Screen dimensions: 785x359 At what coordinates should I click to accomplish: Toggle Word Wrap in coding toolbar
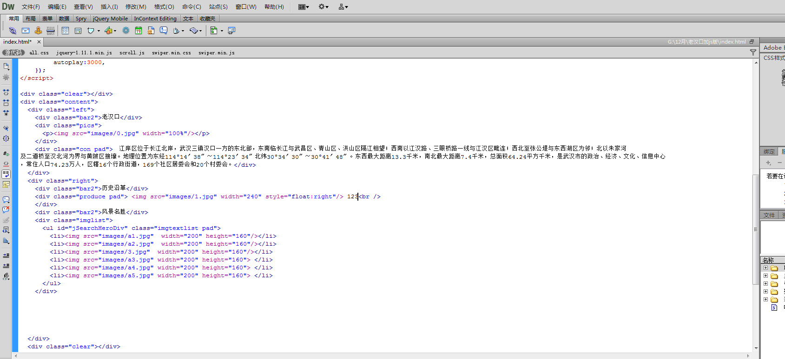coord(6,174)
